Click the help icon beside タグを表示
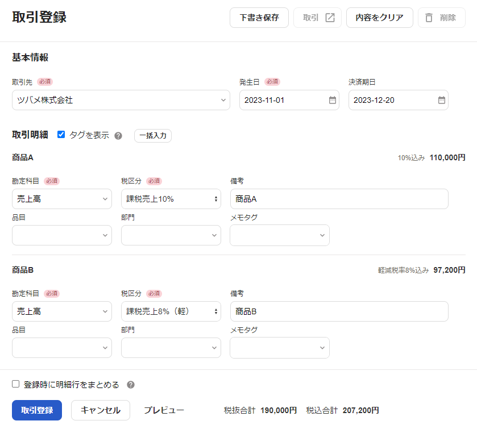Screen dimensions: 477x429 click(x=118, y=136)
